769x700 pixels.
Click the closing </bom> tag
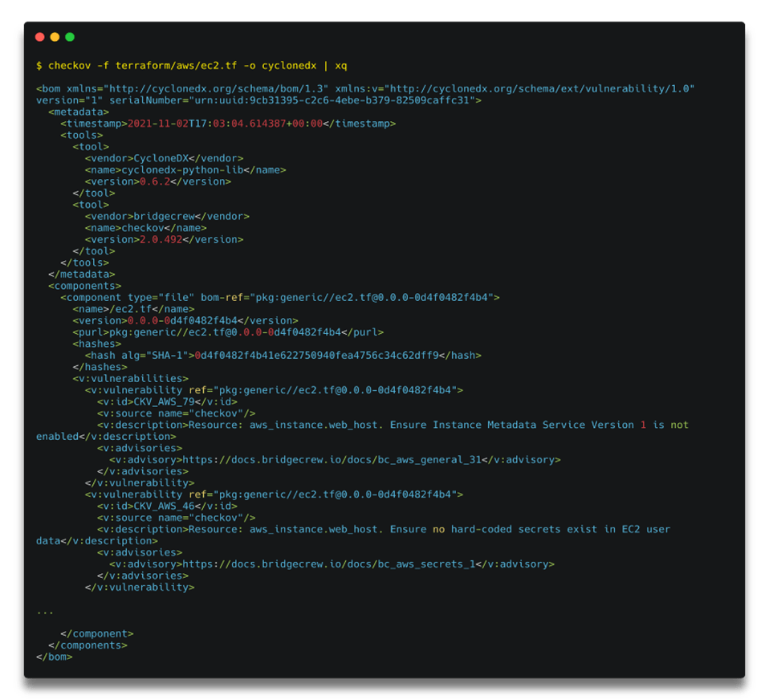tap(55, 657)
